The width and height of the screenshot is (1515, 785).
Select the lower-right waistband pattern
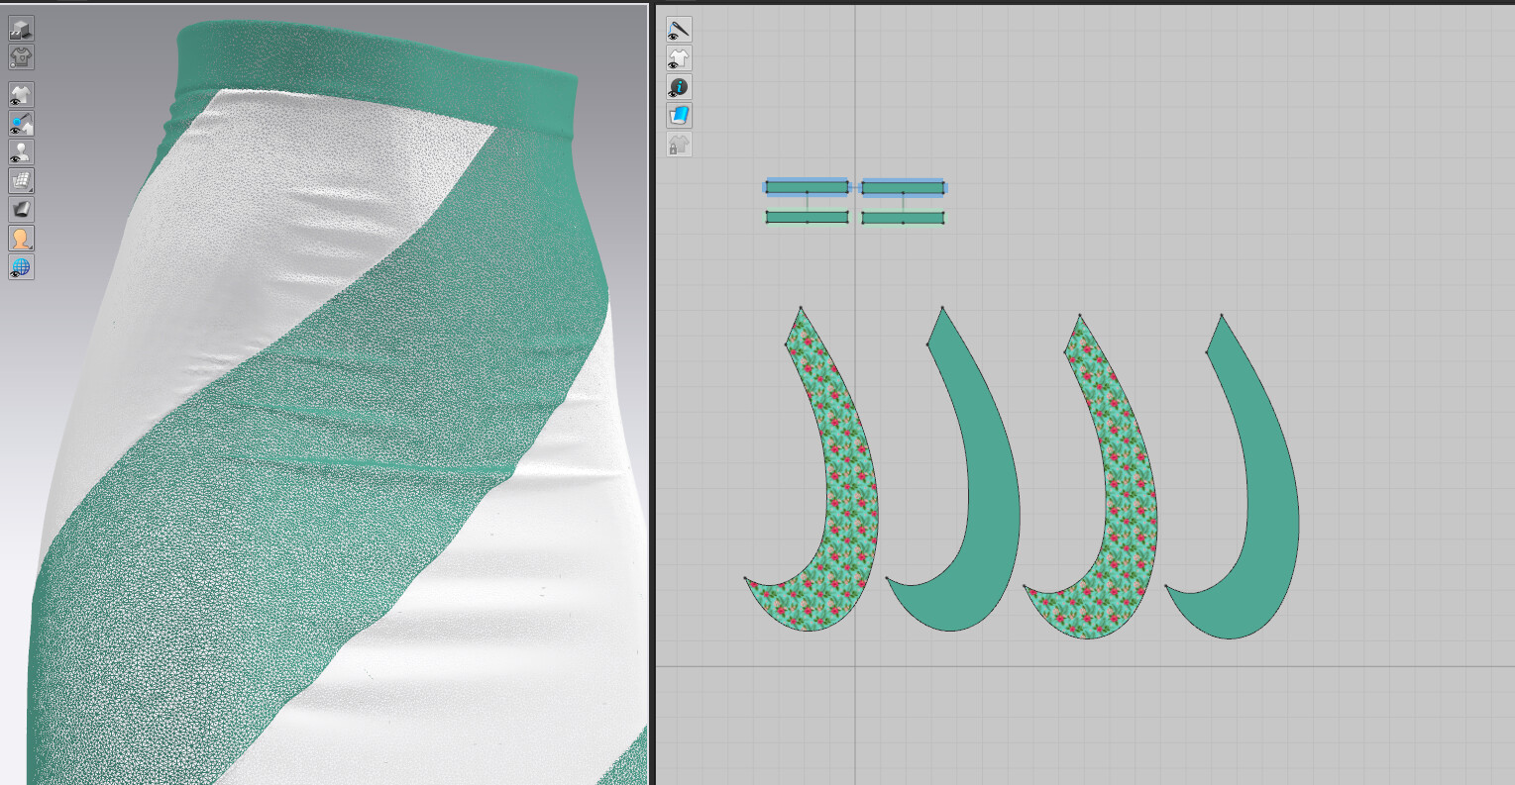coord(903,217)
